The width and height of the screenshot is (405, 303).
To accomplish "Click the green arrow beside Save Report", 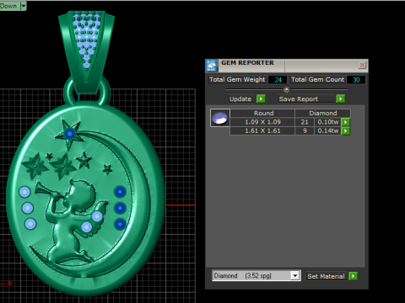I will pyautogui.click(x=341, y=98).
